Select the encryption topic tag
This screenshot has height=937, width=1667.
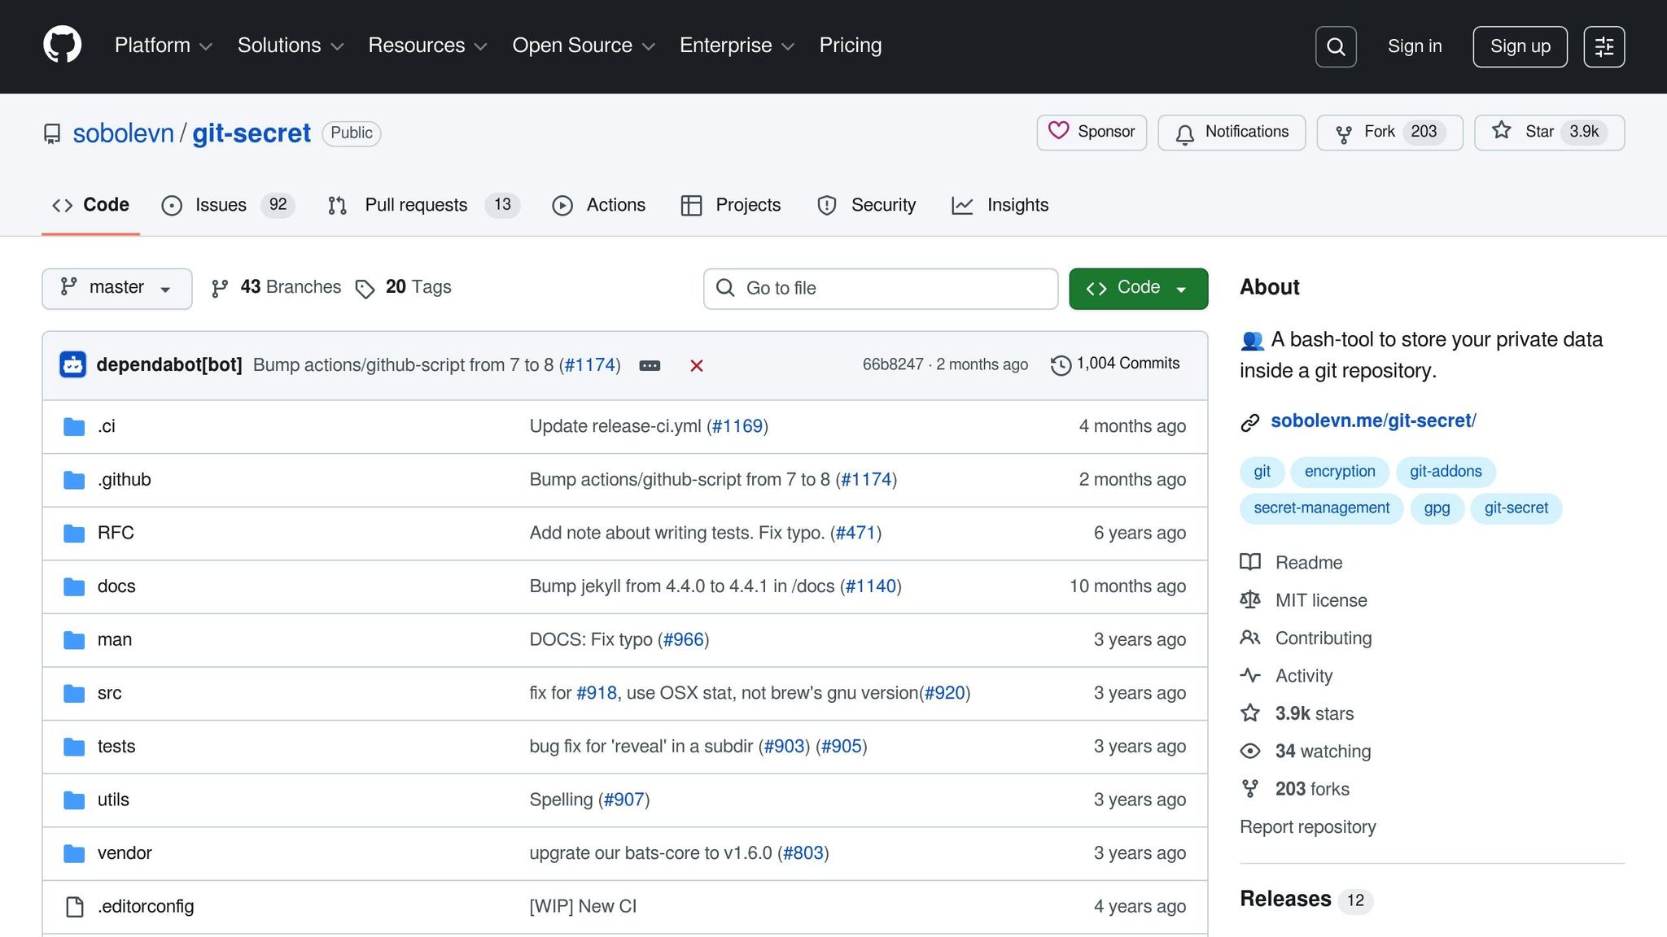[1339, 472]
